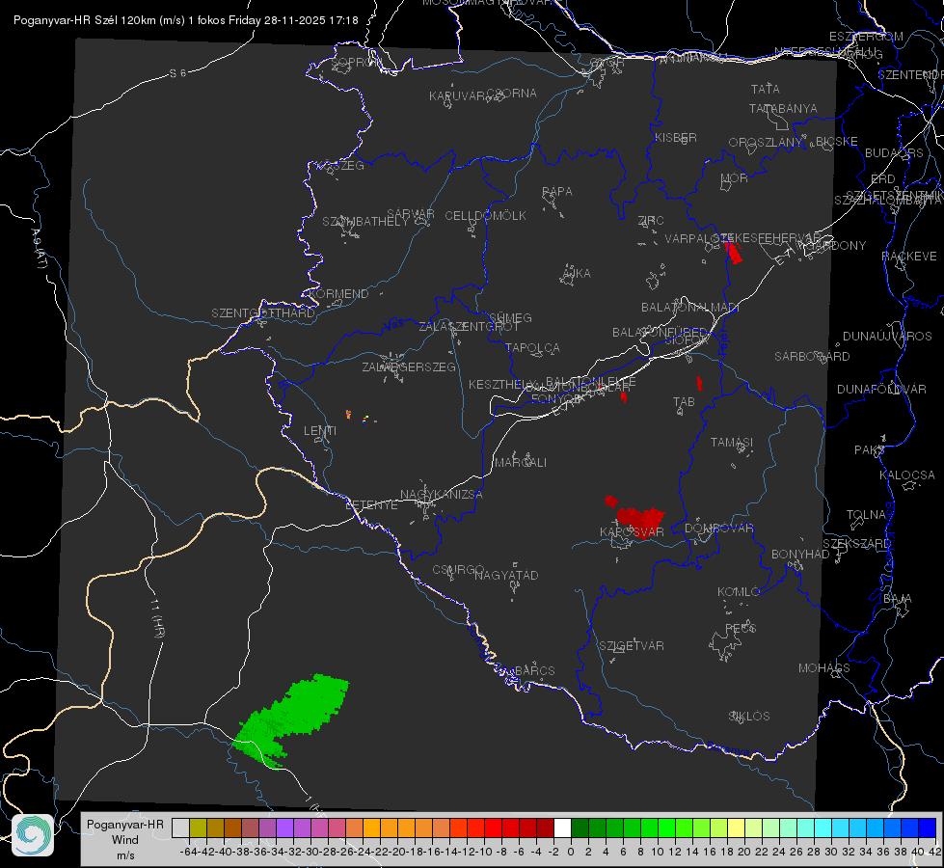Screen dimensions: 944x868
Task: Click the TAMÁSI city label
Action: 732,443
